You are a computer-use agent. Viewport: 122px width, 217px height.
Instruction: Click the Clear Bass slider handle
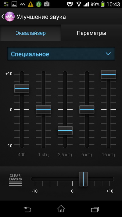83,179
